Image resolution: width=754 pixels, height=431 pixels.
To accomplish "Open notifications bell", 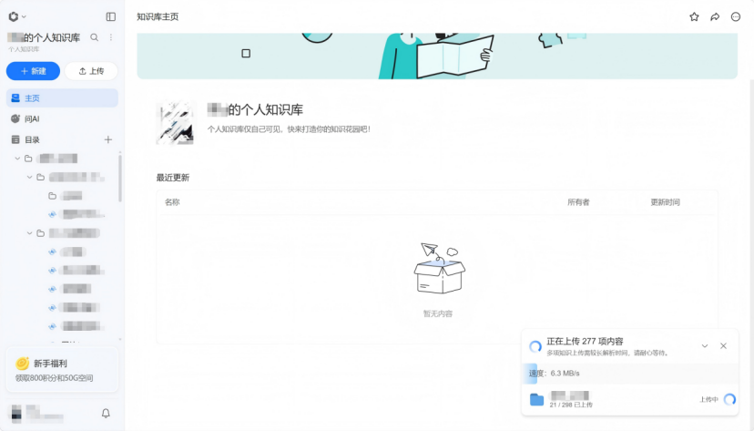I will coord(106,413).
